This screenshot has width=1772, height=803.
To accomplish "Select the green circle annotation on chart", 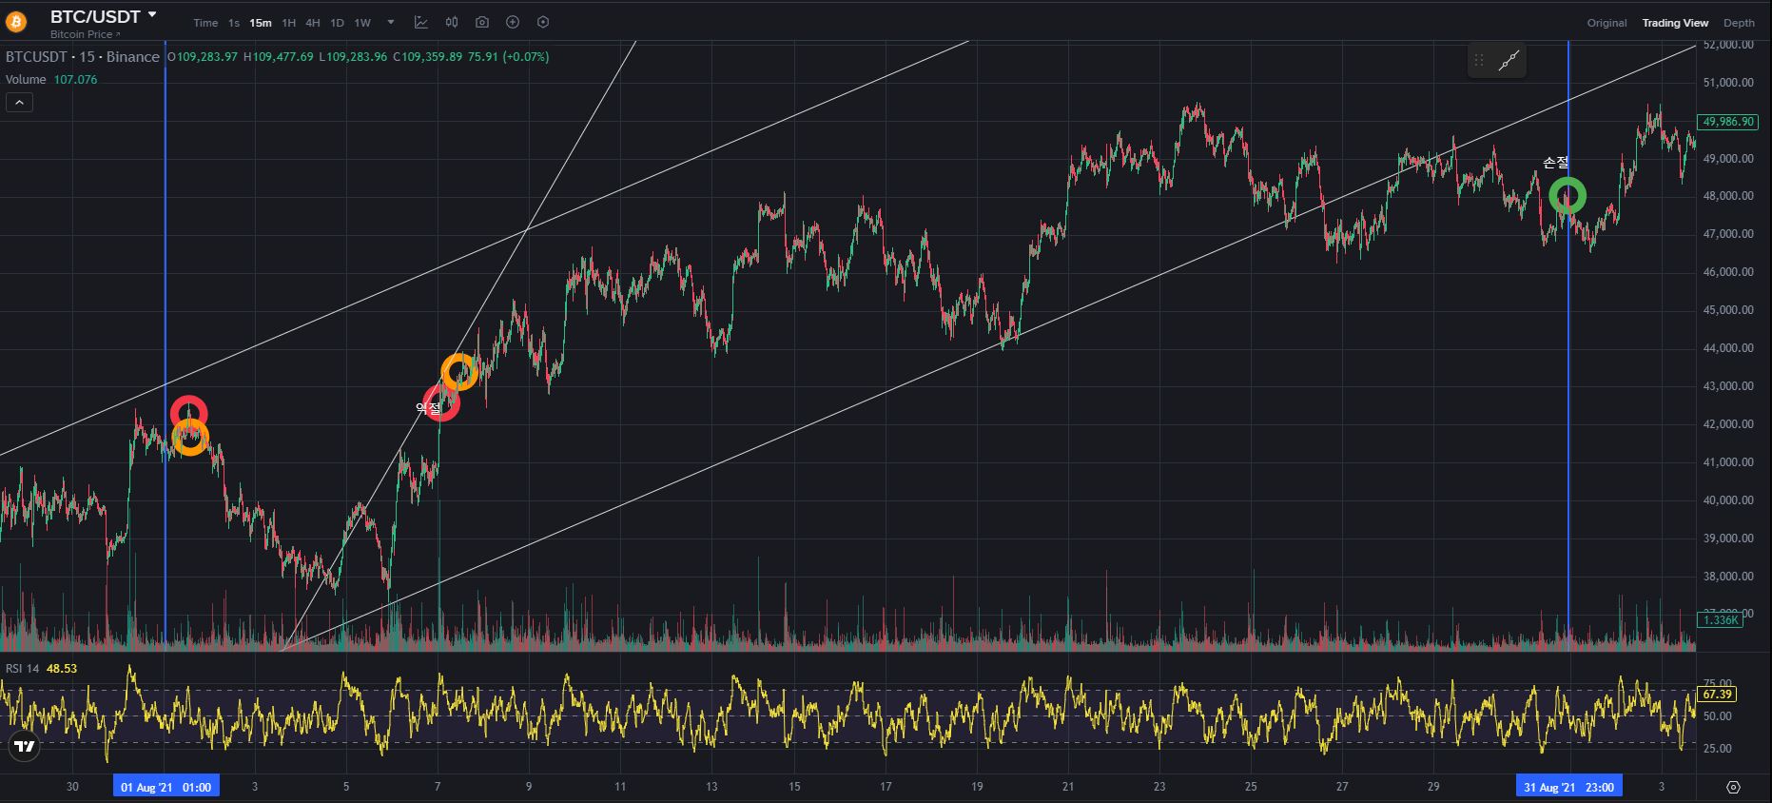I will pos(1568,196).
